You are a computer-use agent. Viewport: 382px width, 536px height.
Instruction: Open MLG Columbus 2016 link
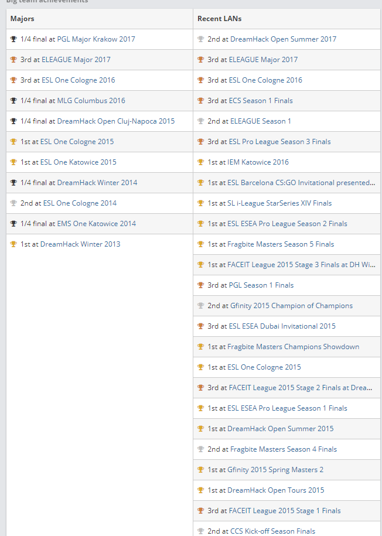tap(91, 101)
